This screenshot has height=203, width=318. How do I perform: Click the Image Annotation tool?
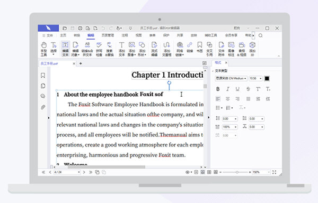[x=231, y=49]
